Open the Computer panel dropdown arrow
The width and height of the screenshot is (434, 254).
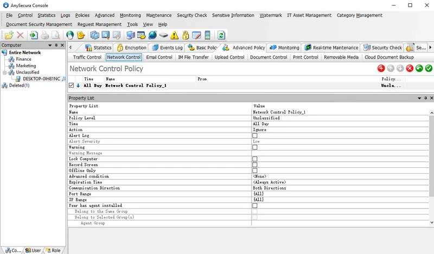(50, 45)
